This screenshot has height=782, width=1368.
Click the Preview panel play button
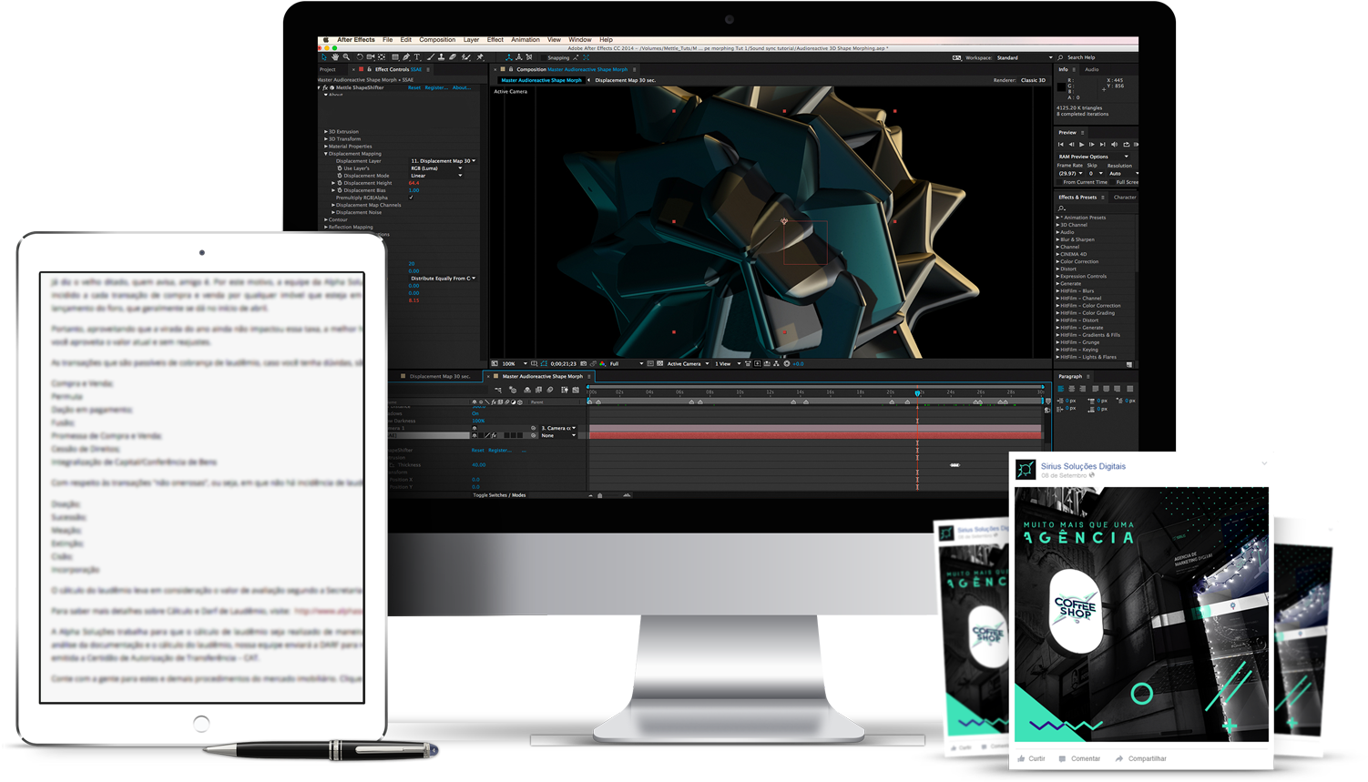(1081, 144)
